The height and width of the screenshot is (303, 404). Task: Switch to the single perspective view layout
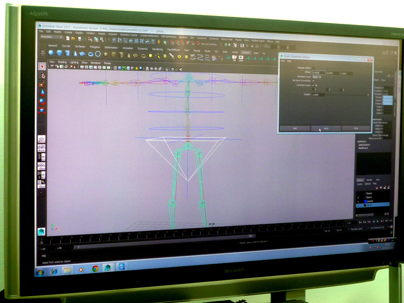[x=41, y=140]
